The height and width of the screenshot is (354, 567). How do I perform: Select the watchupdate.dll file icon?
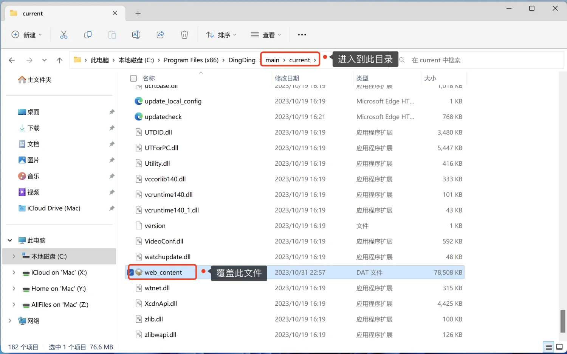139,257
